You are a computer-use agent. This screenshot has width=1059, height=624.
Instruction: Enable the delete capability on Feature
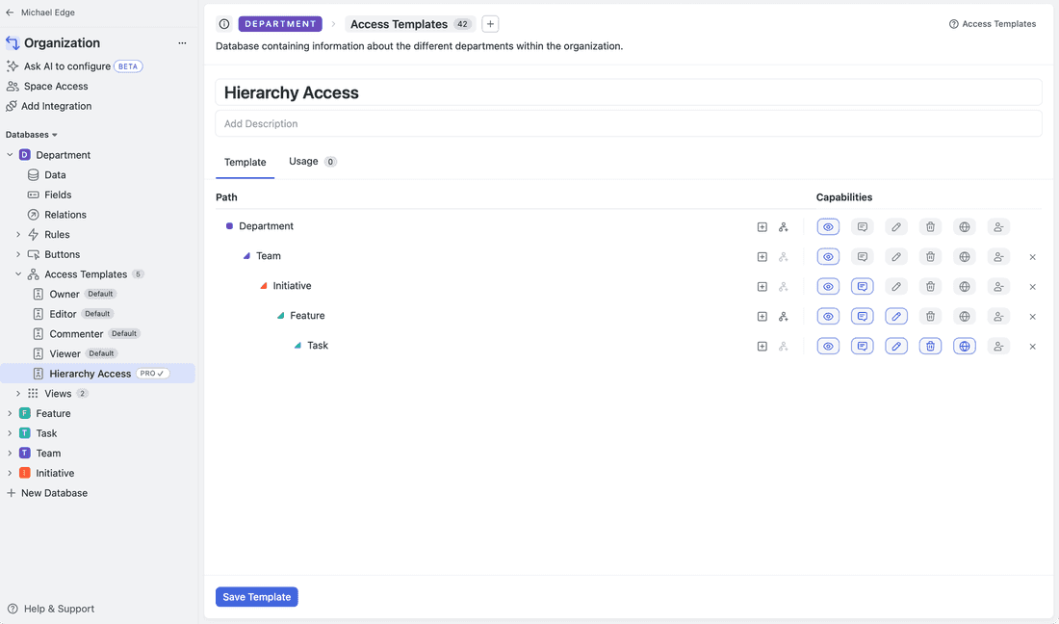pyautogui.click(x=930, y=315)
